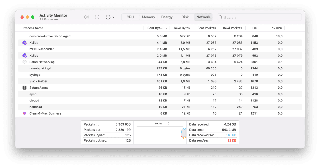Click the Packets in total 3 903 656
The width and height of the screenshot is (320, 168).
pos(123,124)
